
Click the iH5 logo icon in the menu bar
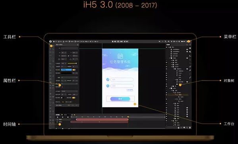pos(50,41)
